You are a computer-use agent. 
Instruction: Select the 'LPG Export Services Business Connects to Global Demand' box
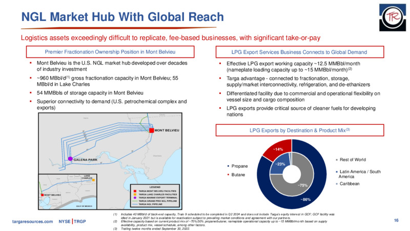pyautogui.click(x=300, y=52)
